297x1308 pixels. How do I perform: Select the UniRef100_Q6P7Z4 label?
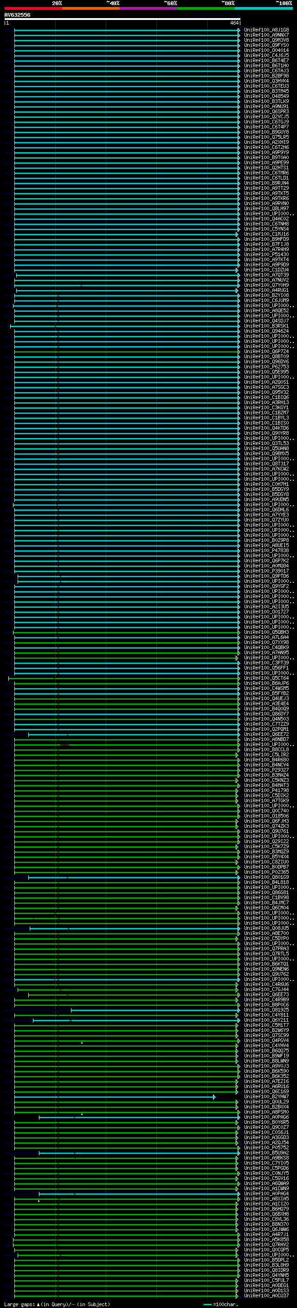tap(266, 351)
